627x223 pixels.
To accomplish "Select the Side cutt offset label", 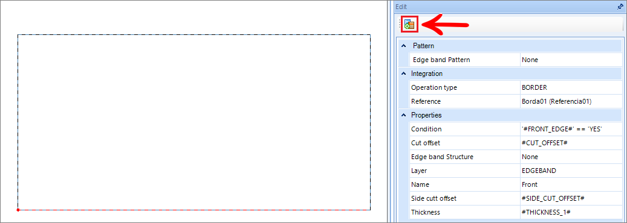I will pyautogui.click(x=434, y=198).
